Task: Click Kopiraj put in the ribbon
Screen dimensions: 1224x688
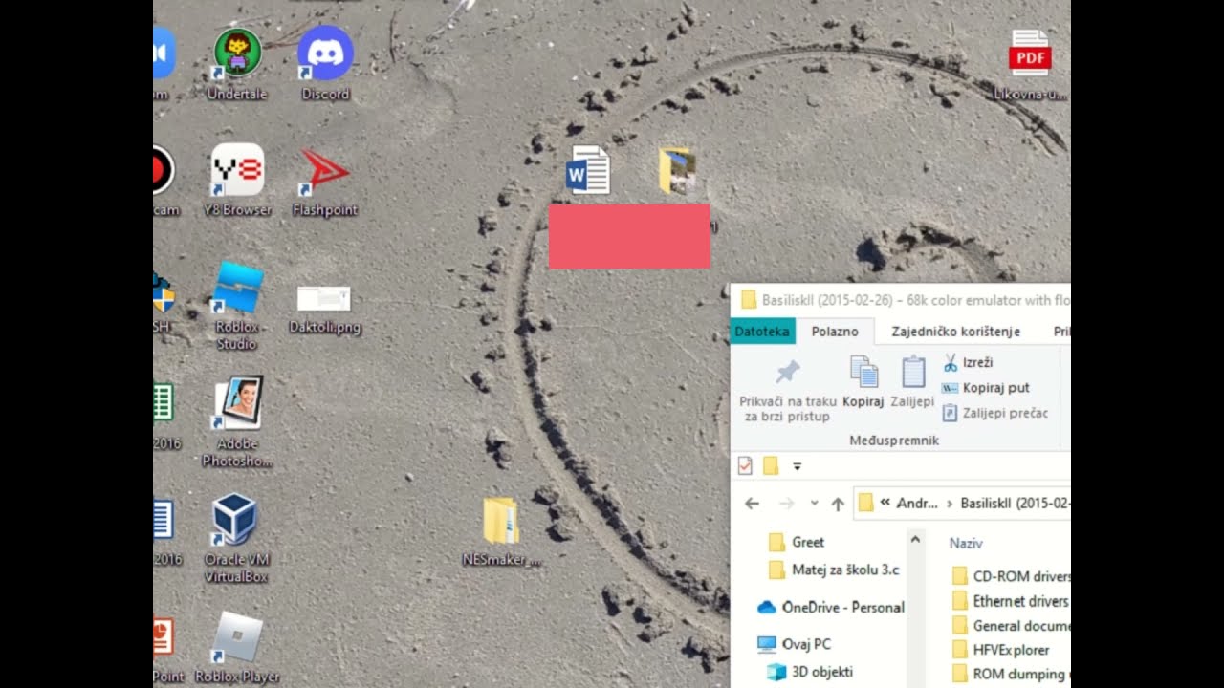Action: [x=985, y=388]
